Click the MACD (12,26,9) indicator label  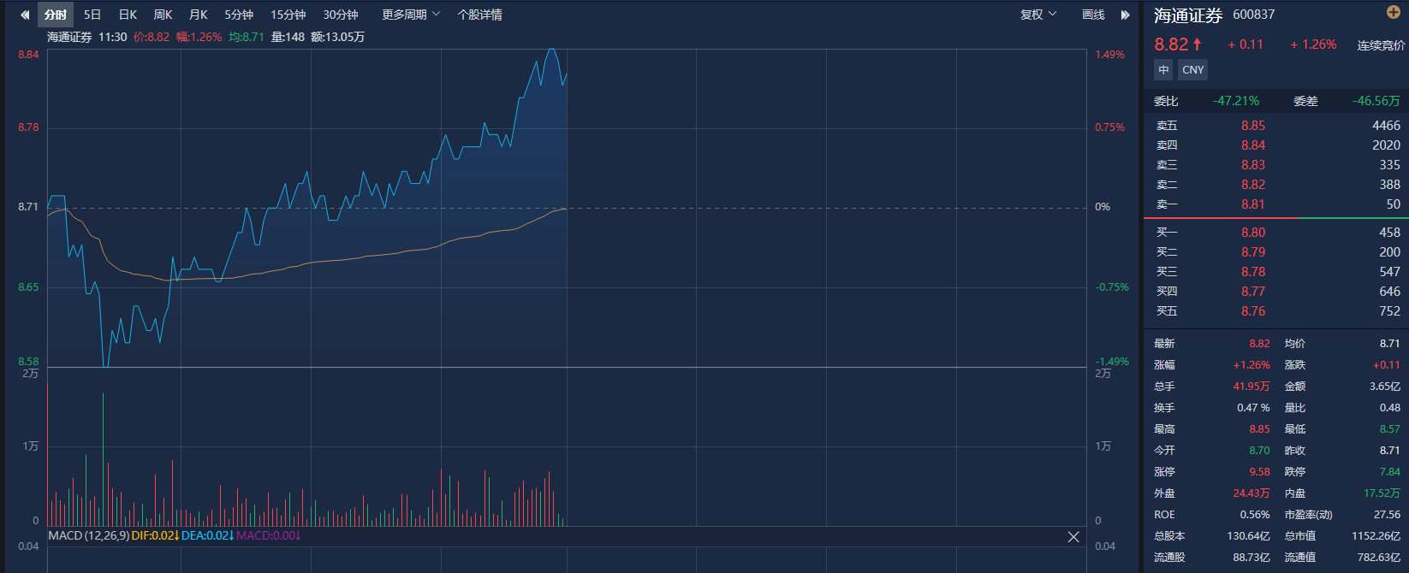click(88, 535)
